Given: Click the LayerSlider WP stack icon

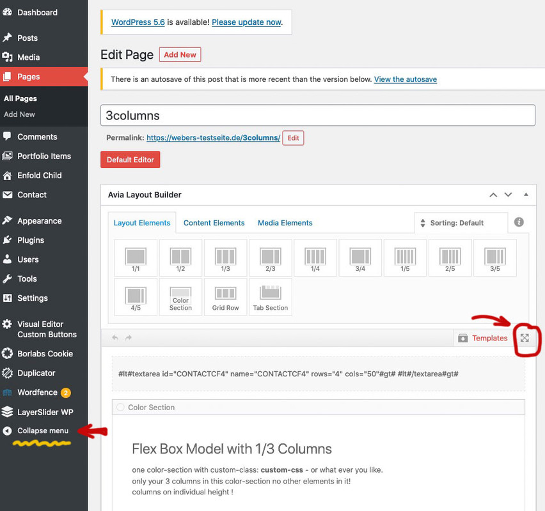Looking at the screenshot, I should [7, 412].
